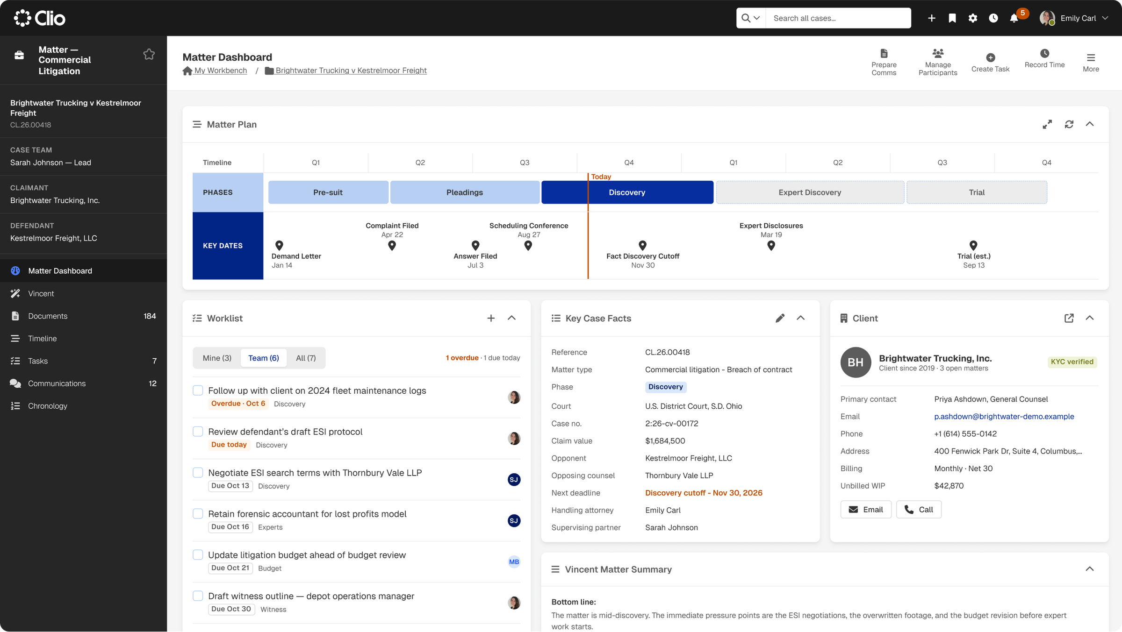
Task: Check Review defendant's draft ESI protocol task
Action: (198, 431)
